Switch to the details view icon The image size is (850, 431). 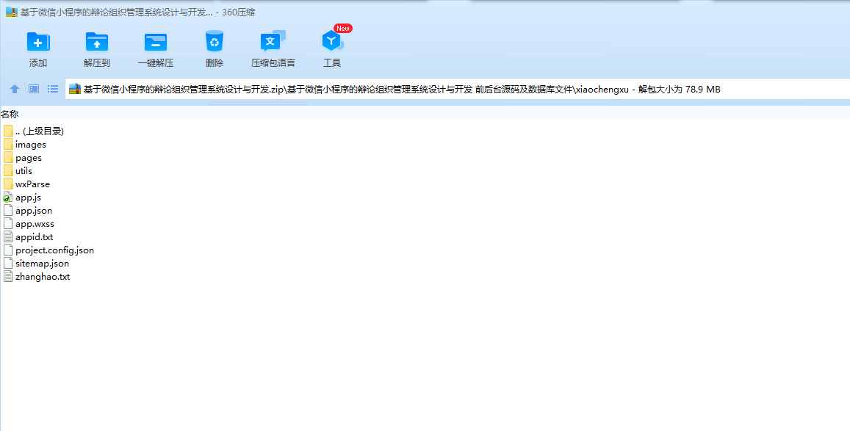point(34,89)
